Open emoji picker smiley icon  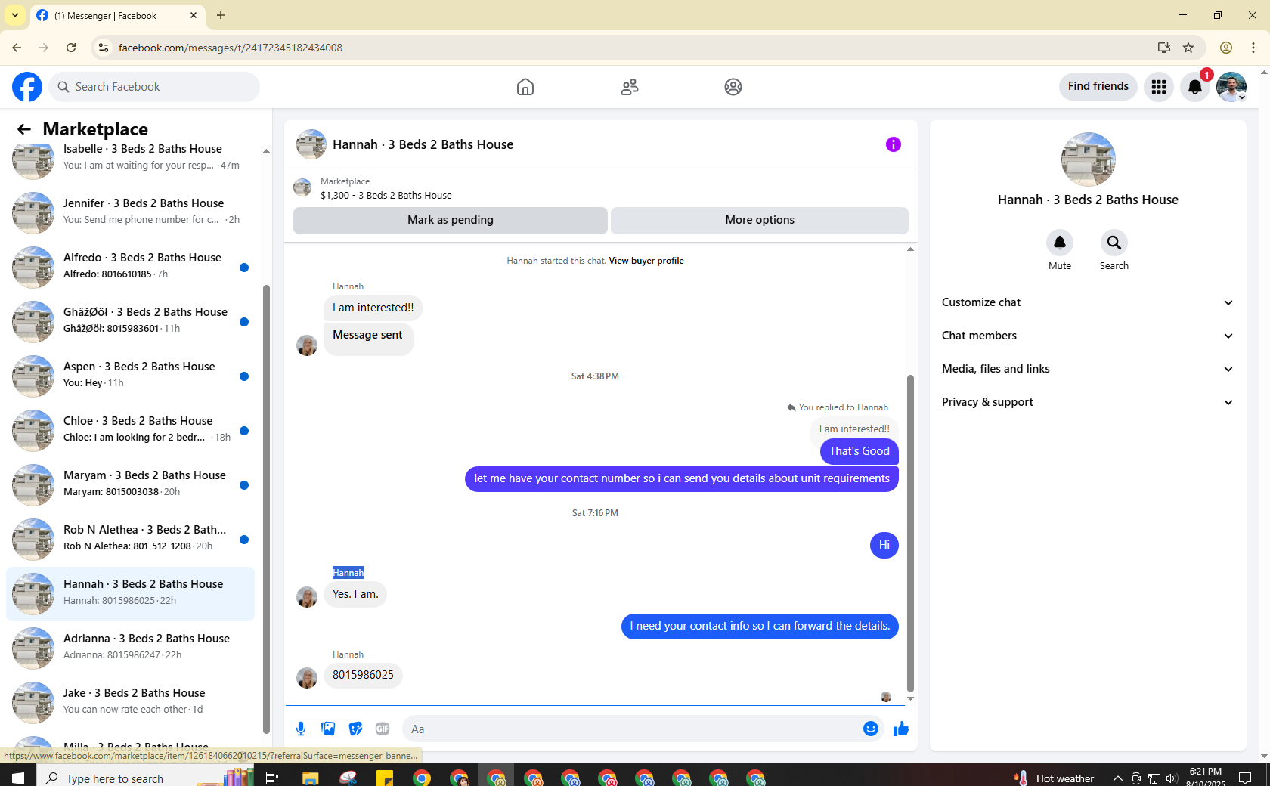[871, 729]
